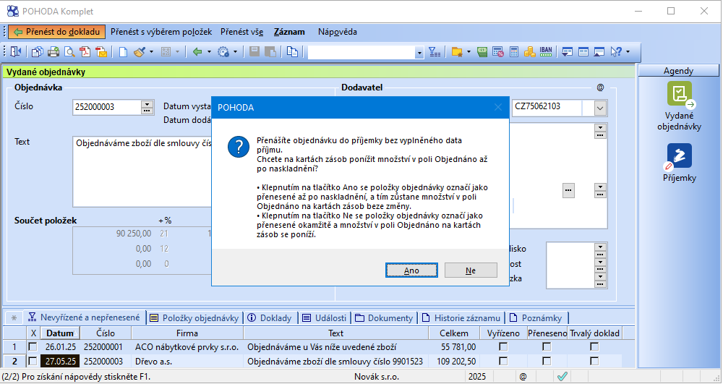Click Ne in the POHODA dialog
Image resolution: width=723 pixels, height=384 pixels.
click(471, 270)
